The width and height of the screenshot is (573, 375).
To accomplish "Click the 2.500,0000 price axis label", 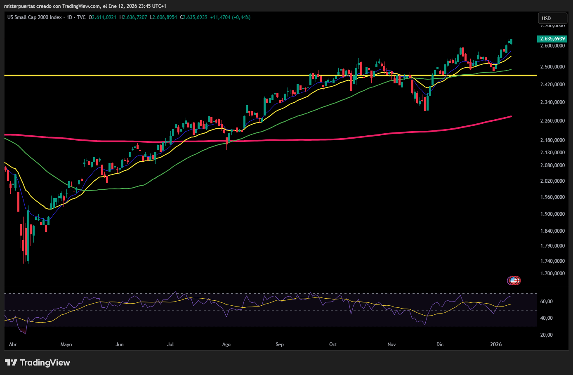I will (x=552, y=67).
